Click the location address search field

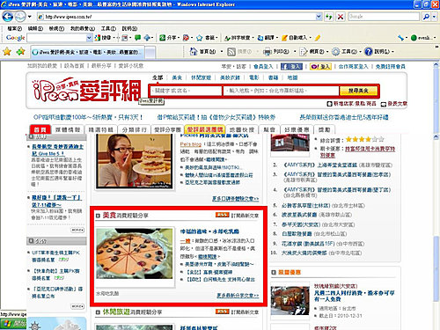click(x=282, y=91)
